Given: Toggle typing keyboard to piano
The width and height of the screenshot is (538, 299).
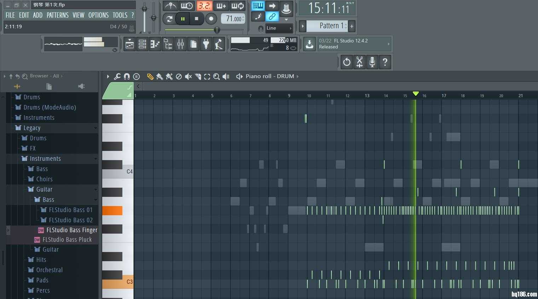Looking at the screenshot, I should (258, 6).
